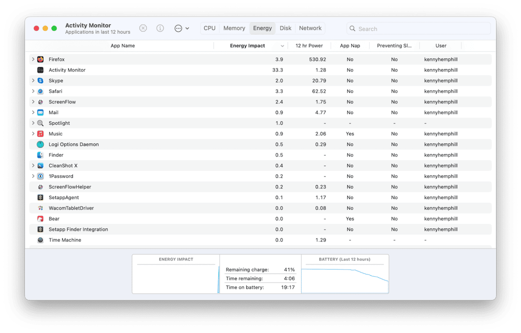Expand the Mail disclosure triangle
The image size is (521, 333).
coord(33,112)
